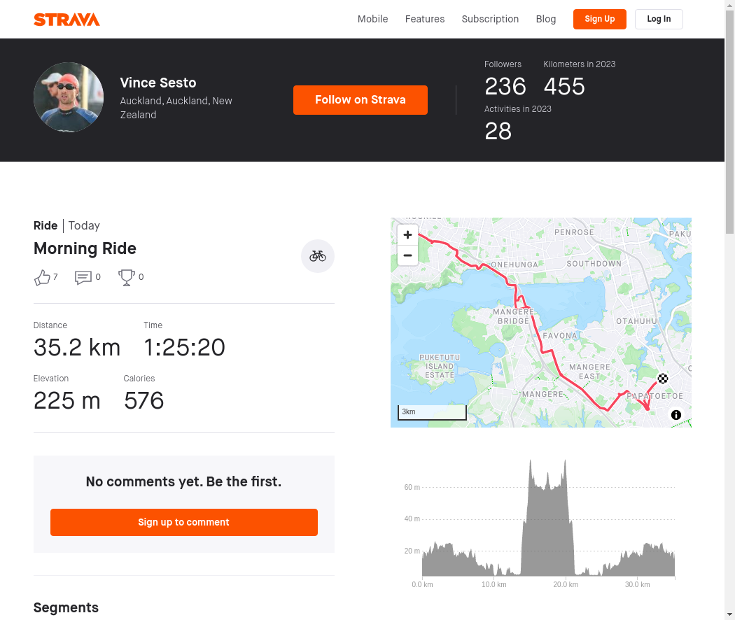This screenshot has width=735, height=620.
Task: Open the Features menu item
Action: (425, 19)
